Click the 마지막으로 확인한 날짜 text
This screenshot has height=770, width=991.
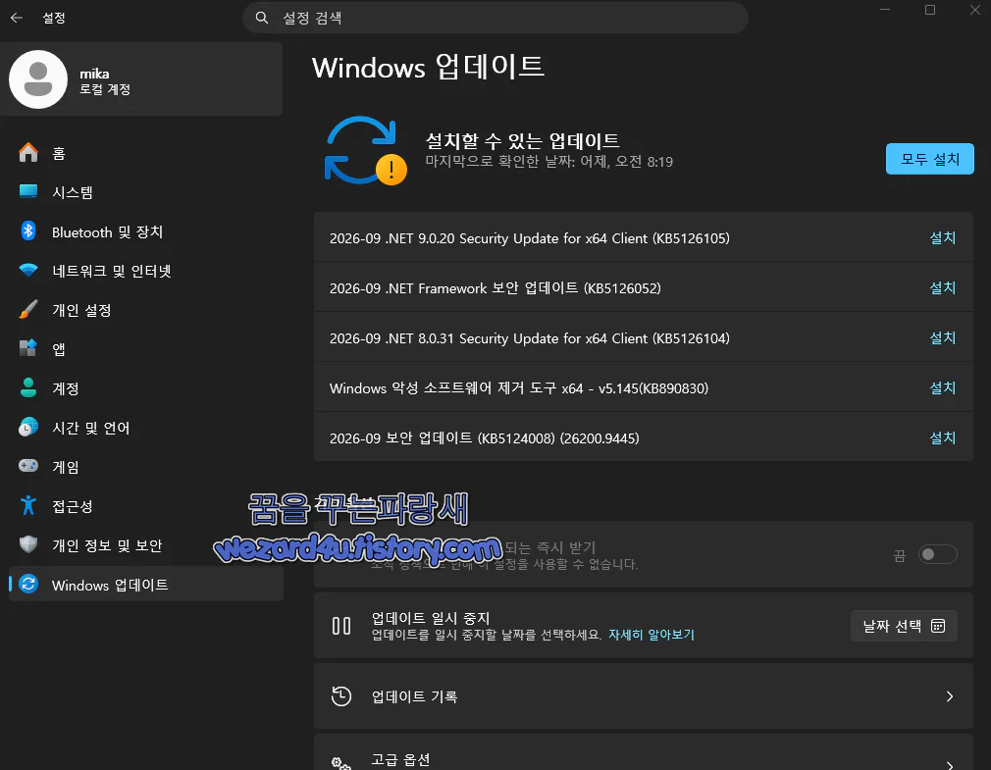pyautogui.click(x=548, y=161)
